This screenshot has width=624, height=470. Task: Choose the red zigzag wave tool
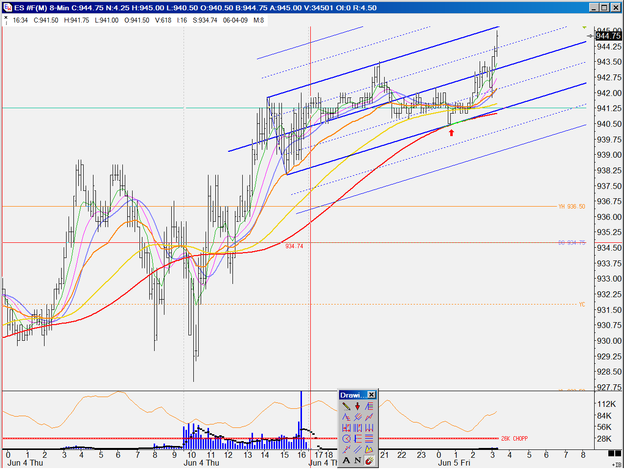coord(369,417)
